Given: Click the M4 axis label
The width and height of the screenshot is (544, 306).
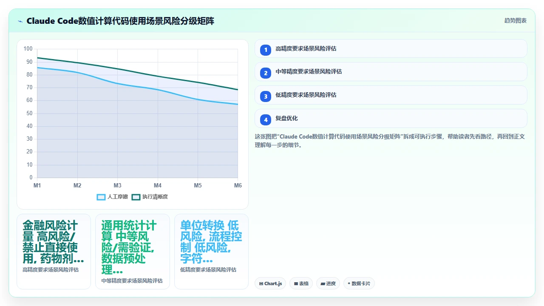Looking at the screenshot, I should click(158, 186).
